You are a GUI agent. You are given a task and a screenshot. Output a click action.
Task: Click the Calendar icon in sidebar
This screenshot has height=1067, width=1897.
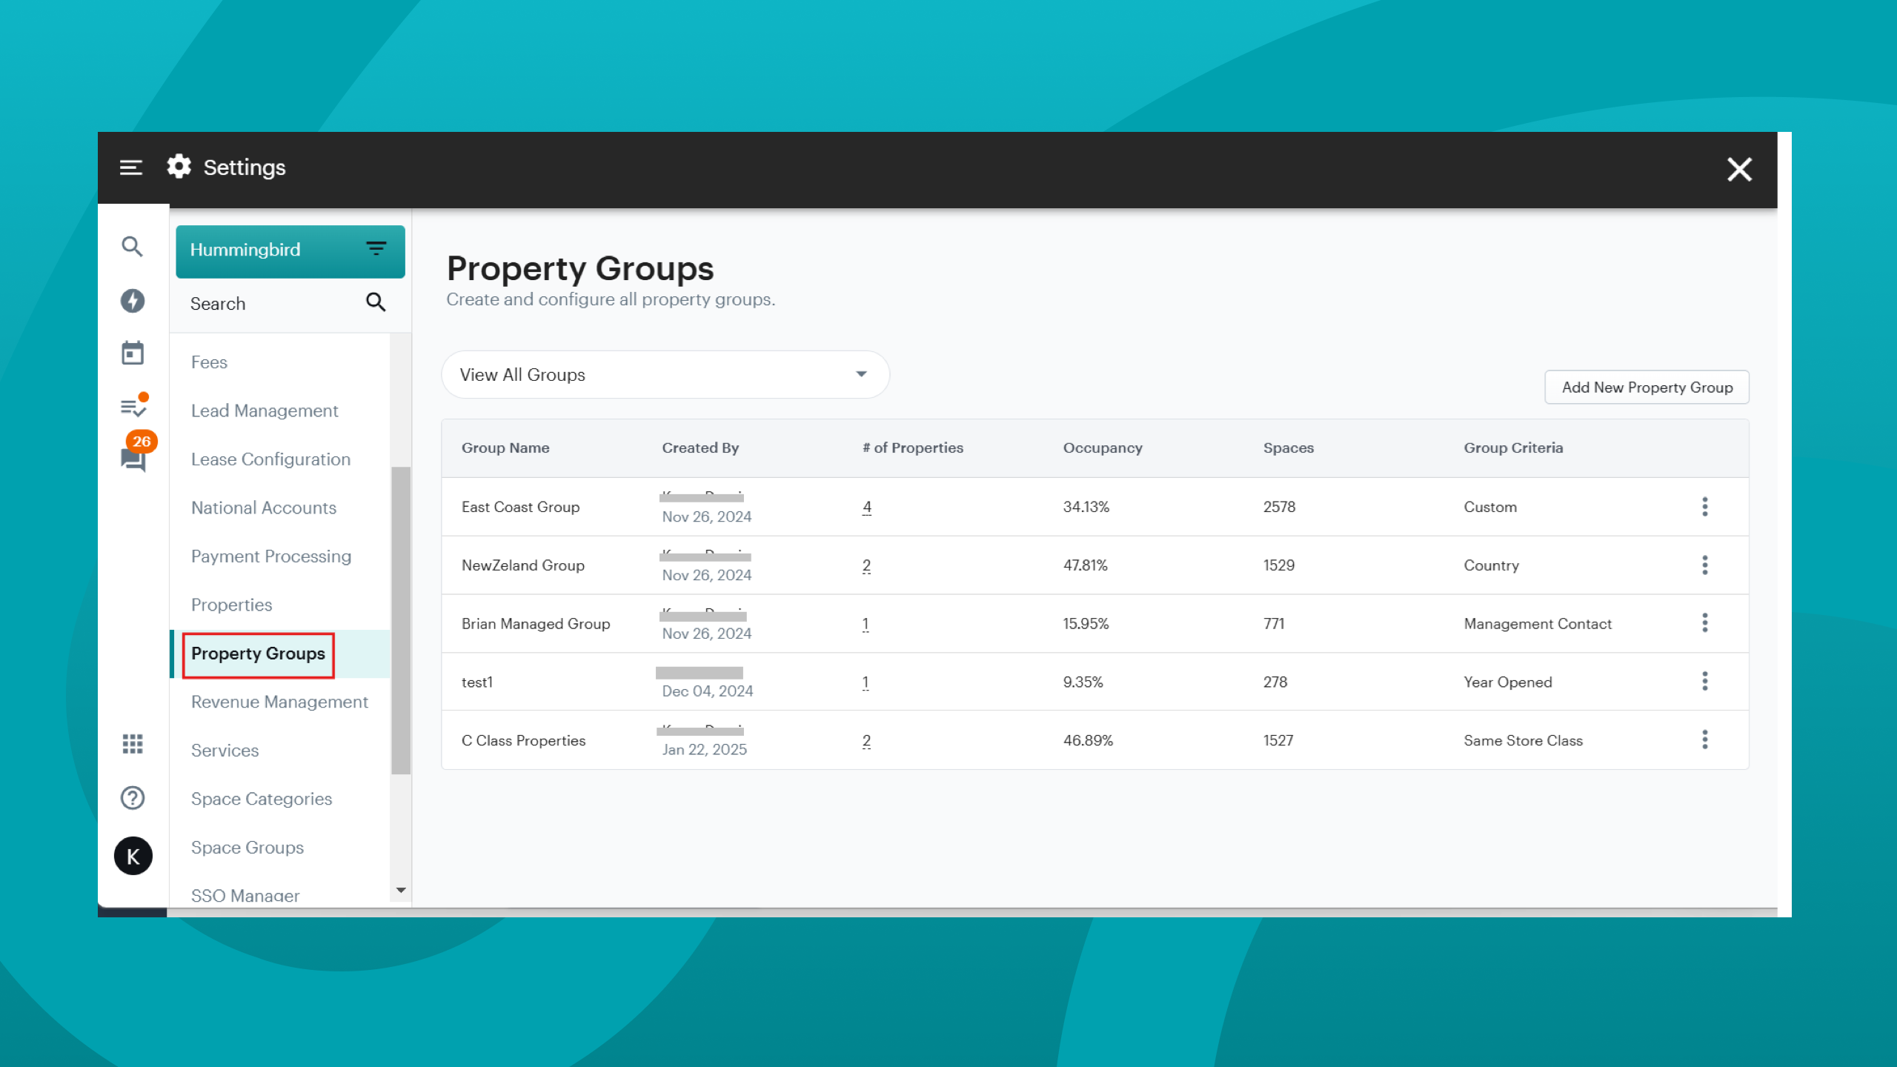(133, 352)
